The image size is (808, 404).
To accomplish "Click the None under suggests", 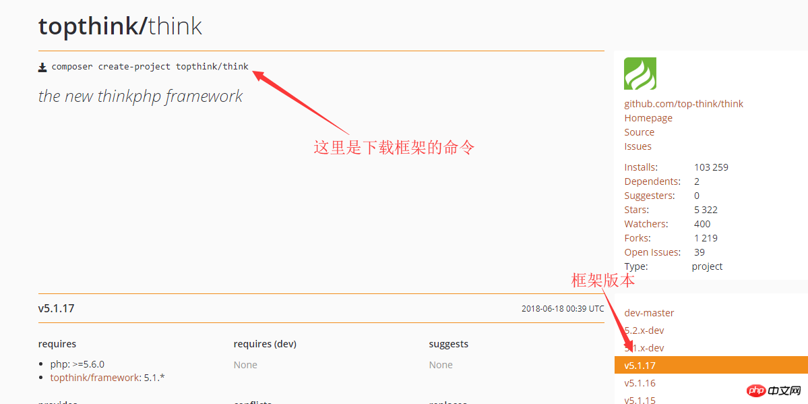I will (x=441, y=365).
